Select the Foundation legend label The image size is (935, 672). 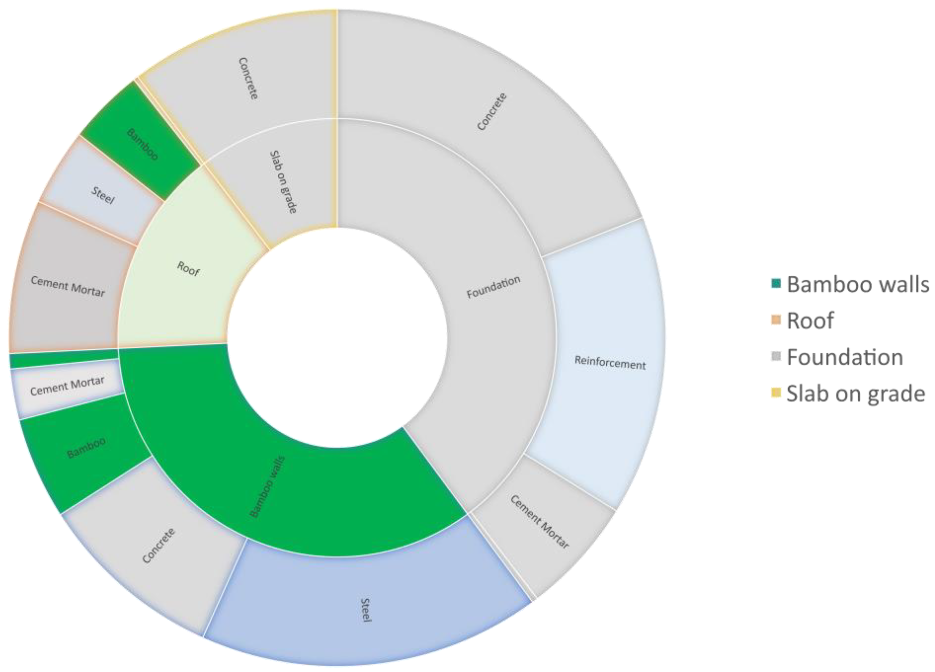click(845, 357)
